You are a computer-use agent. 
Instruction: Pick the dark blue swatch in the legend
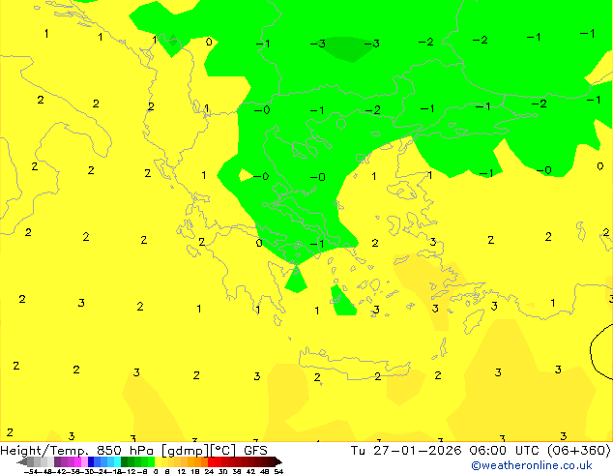pyautogui.click(x=91, y=461)
